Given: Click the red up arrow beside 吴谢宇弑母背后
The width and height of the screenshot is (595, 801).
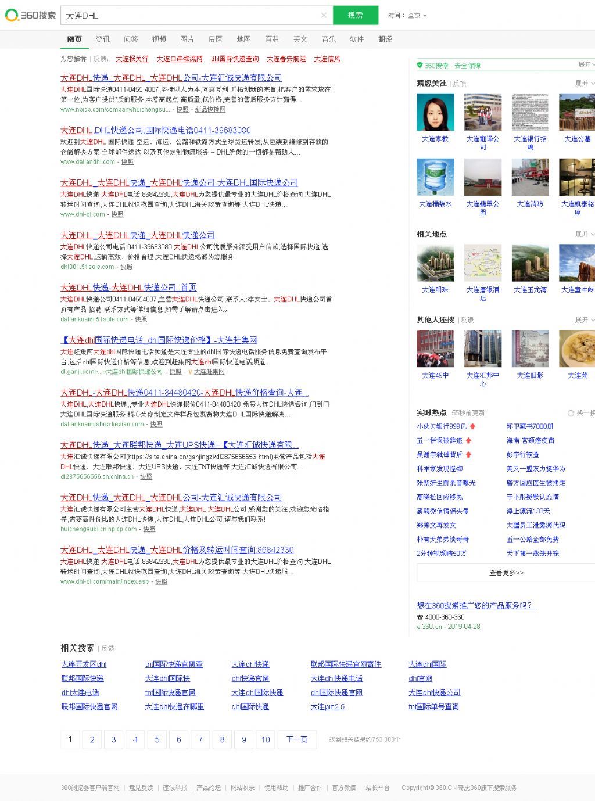Looking at the screenshot, I should click(x=468, y=454).
